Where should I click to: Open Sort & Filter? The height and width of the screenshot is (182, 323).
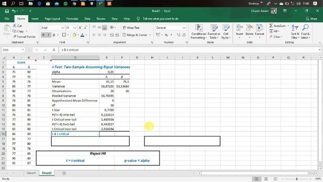click(295, 32)
